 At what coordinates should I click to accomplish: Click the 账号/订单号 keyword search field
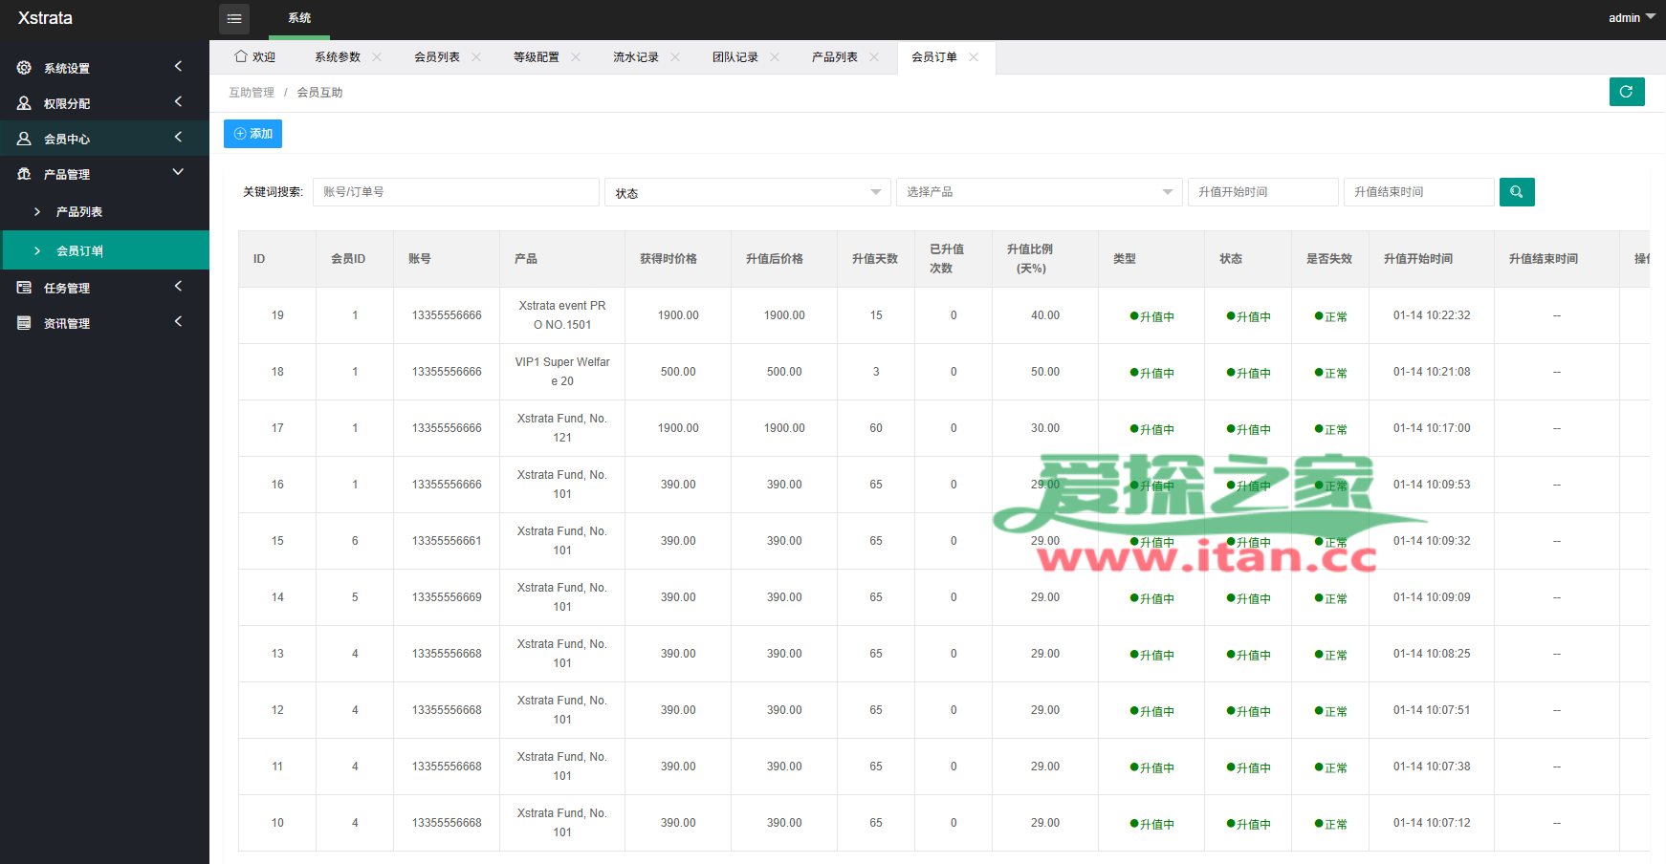(455, 192)
